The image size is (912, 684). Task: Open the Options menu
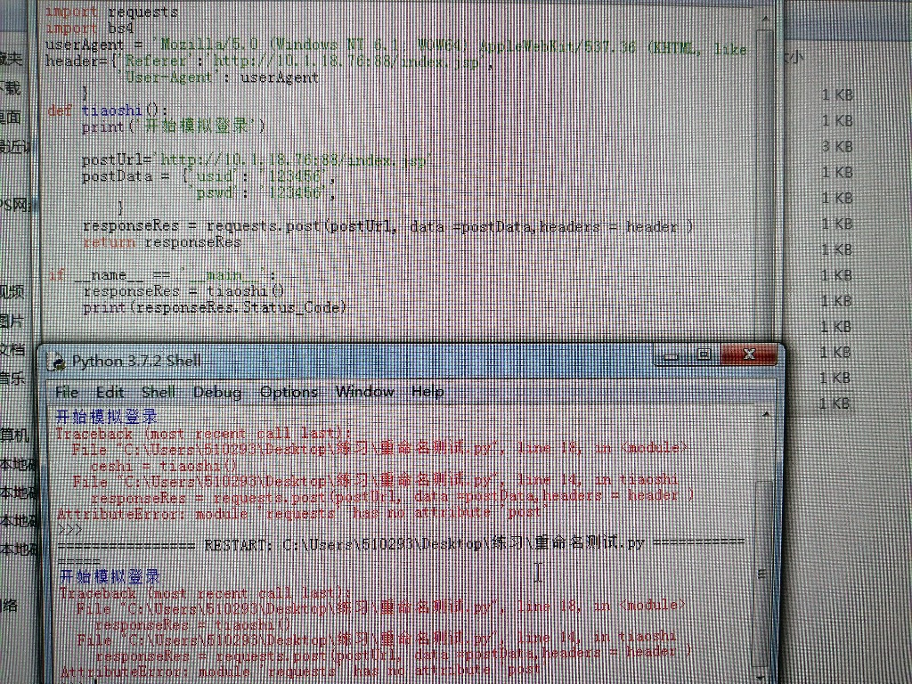pos(289,392)
